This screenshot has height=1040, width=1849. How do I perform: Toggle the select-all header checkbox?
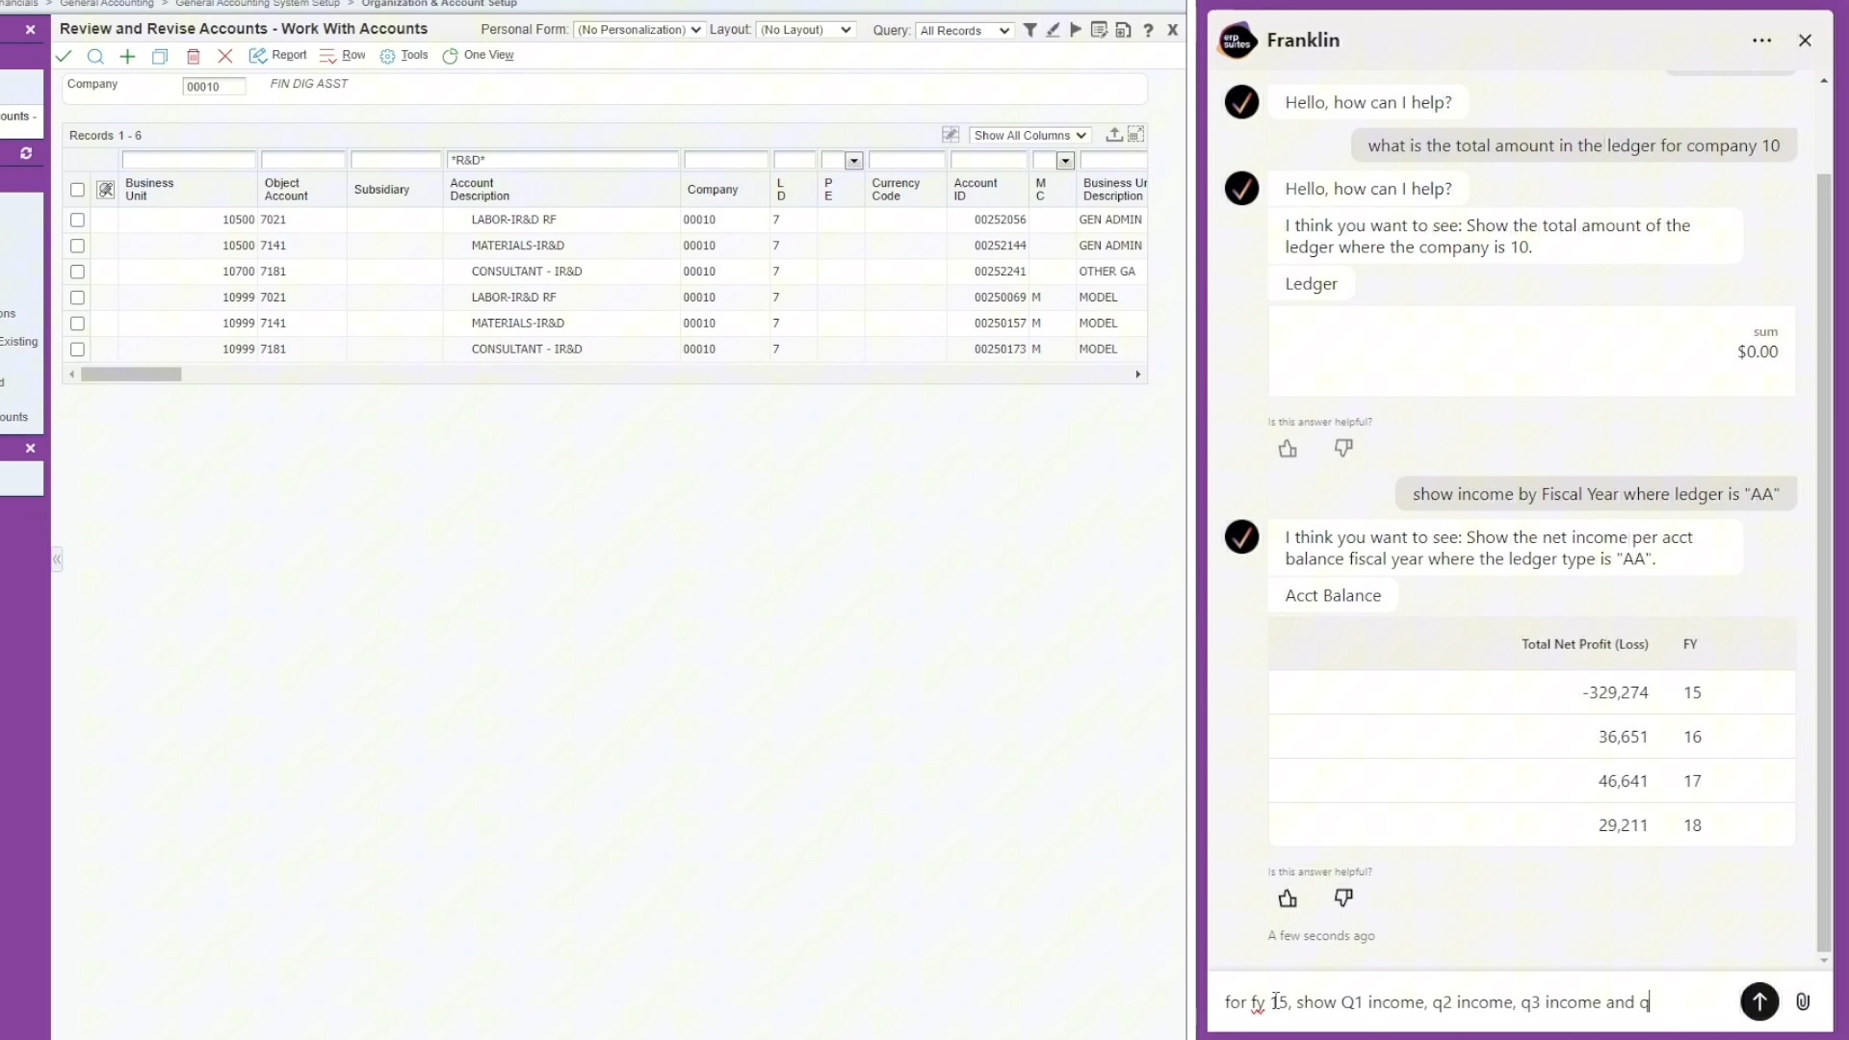click(77, 190)
